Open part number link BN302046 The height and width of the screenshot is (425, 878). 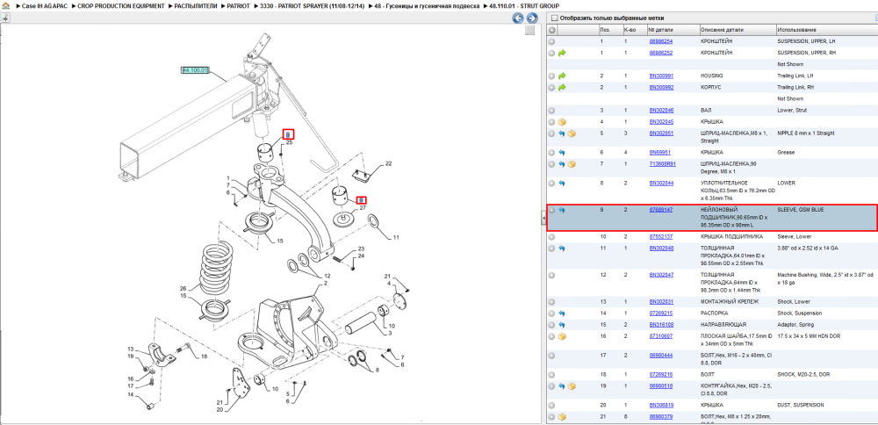(x=661, y=111)
